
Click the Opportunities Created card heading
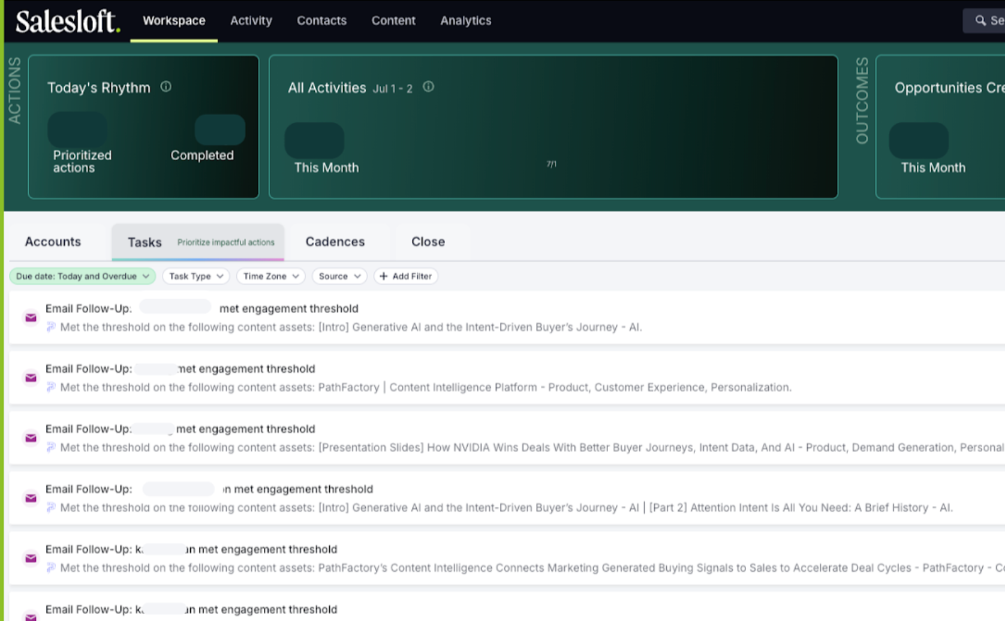950,88
